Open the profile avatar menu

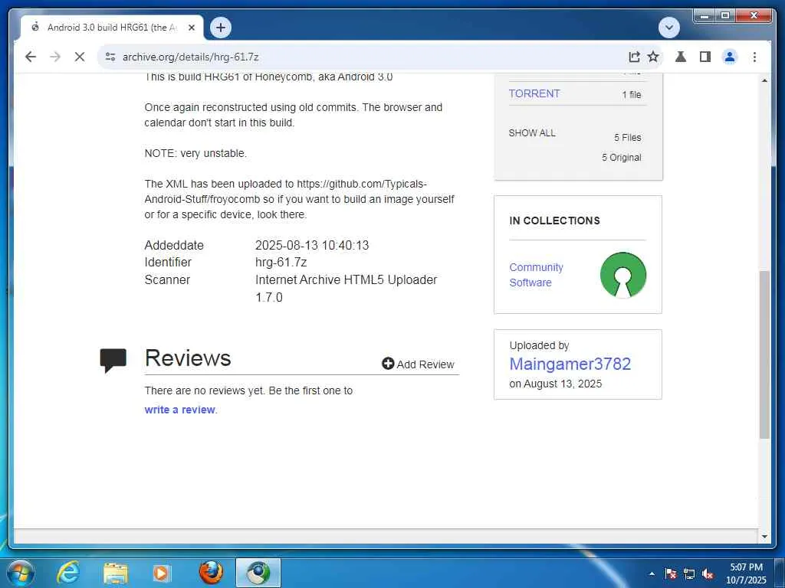[730, 57]
